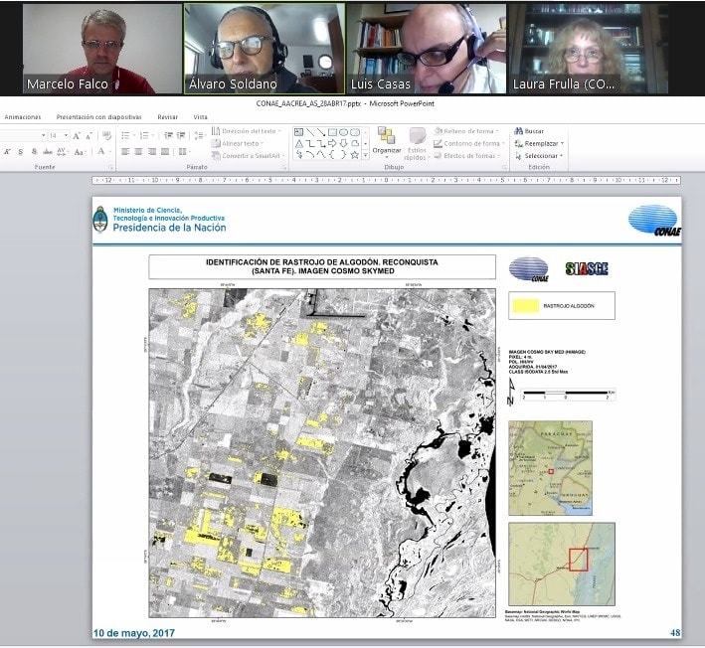
Task: Select the bullet list icon
Action: click(x=127, y=135)
